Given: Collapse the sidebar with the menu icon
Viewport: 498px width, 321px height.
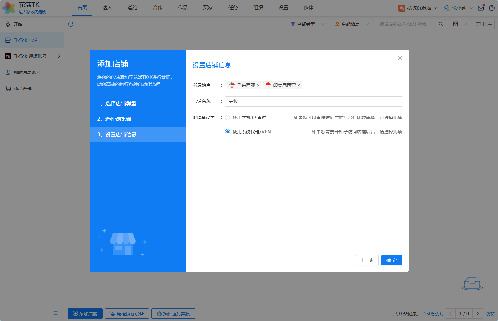Looking at the screenshot, I should 55,313.
